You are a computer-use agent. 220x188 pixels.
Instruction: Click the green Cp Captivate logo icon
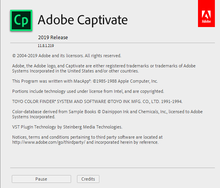coord(21,20)
